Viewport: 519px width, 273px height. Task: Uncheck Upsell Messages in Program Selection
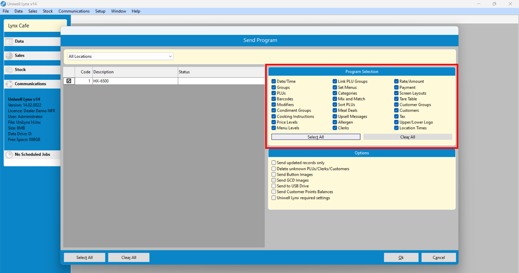[x=335, y=116]
